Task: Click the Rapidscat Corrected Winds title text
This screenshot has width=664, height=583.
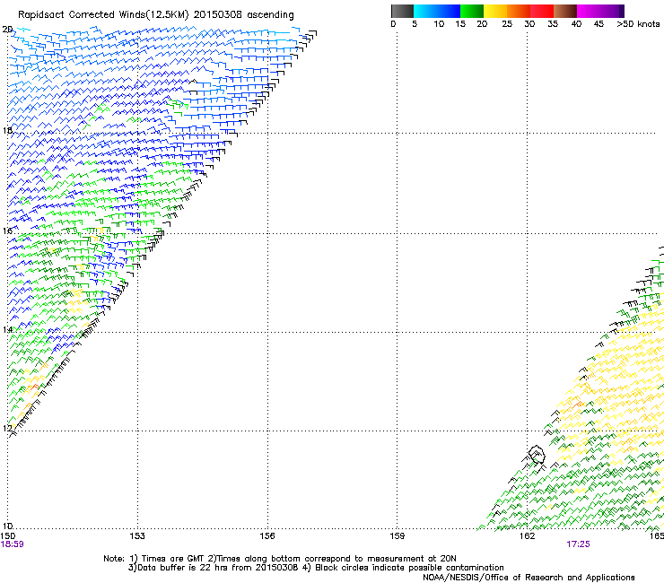Action: [156, 14]
